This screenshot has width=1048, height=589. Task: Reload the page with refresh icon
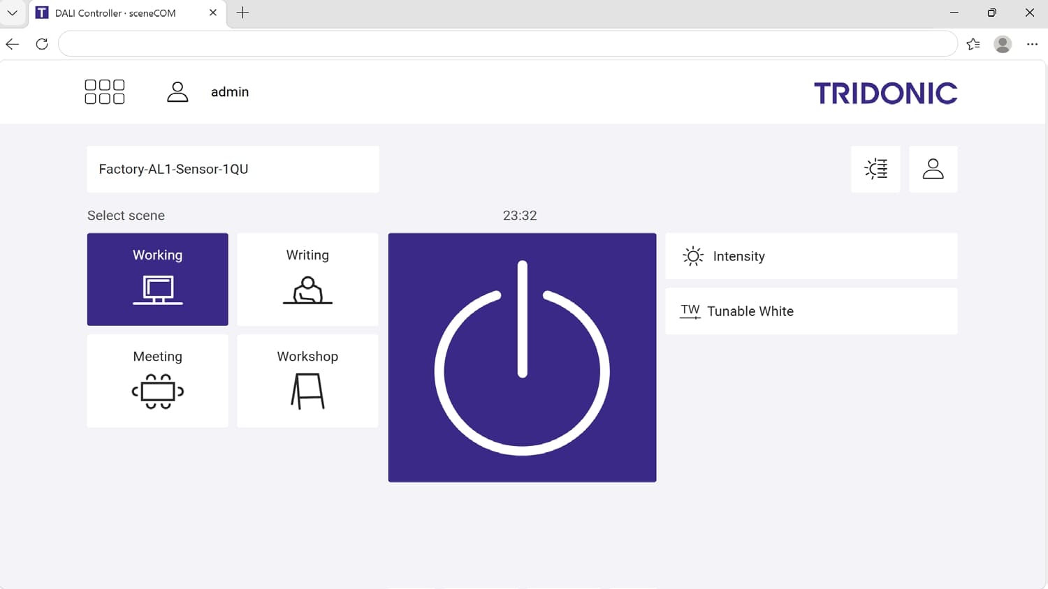coord(42,44)
